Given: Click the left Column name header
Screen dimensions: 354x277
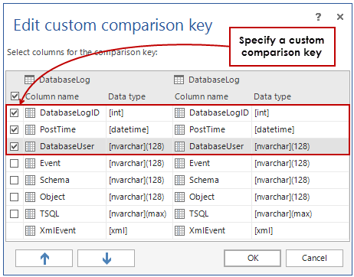Looking at the screenshot, I should pos(52,96).
